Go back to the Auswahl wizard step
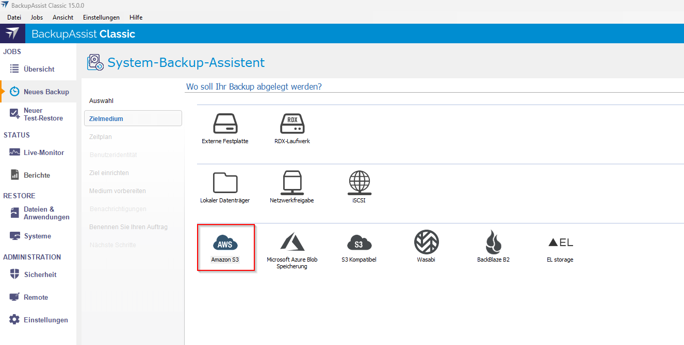The image size is (684, 345). tap(101, 101)
